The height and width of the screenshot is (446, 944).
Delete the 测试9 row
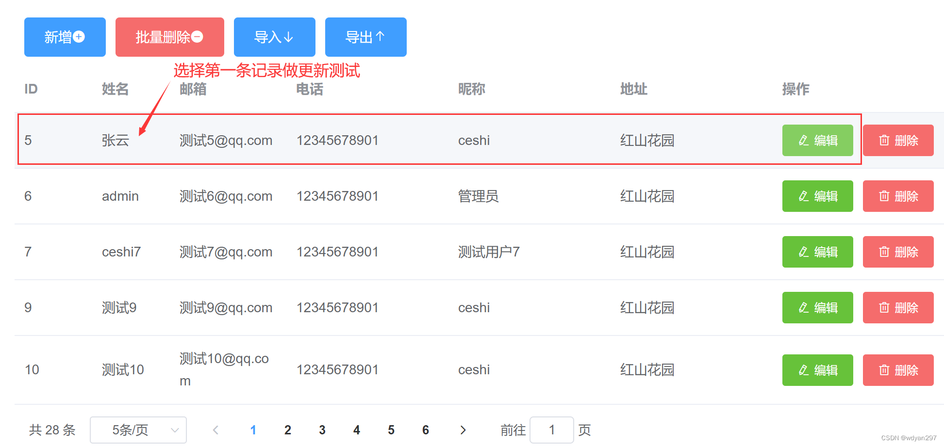[898, 308]
